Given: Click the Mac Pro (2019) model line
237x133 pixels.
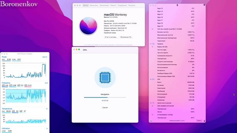Looking at the screenshot, I should [109, 21].
